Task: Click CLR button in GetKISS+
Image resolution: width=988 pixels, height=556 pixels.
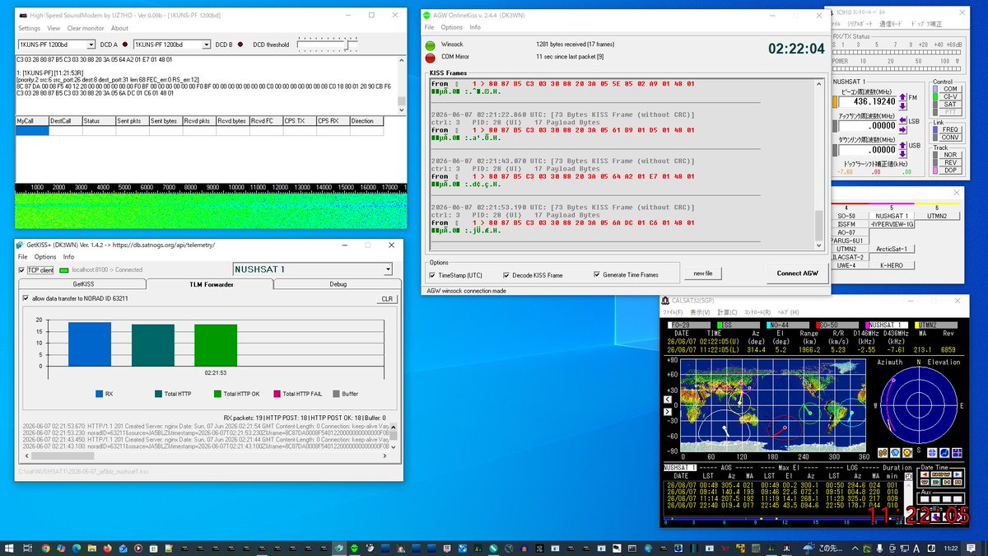Action: pos(386,299)
